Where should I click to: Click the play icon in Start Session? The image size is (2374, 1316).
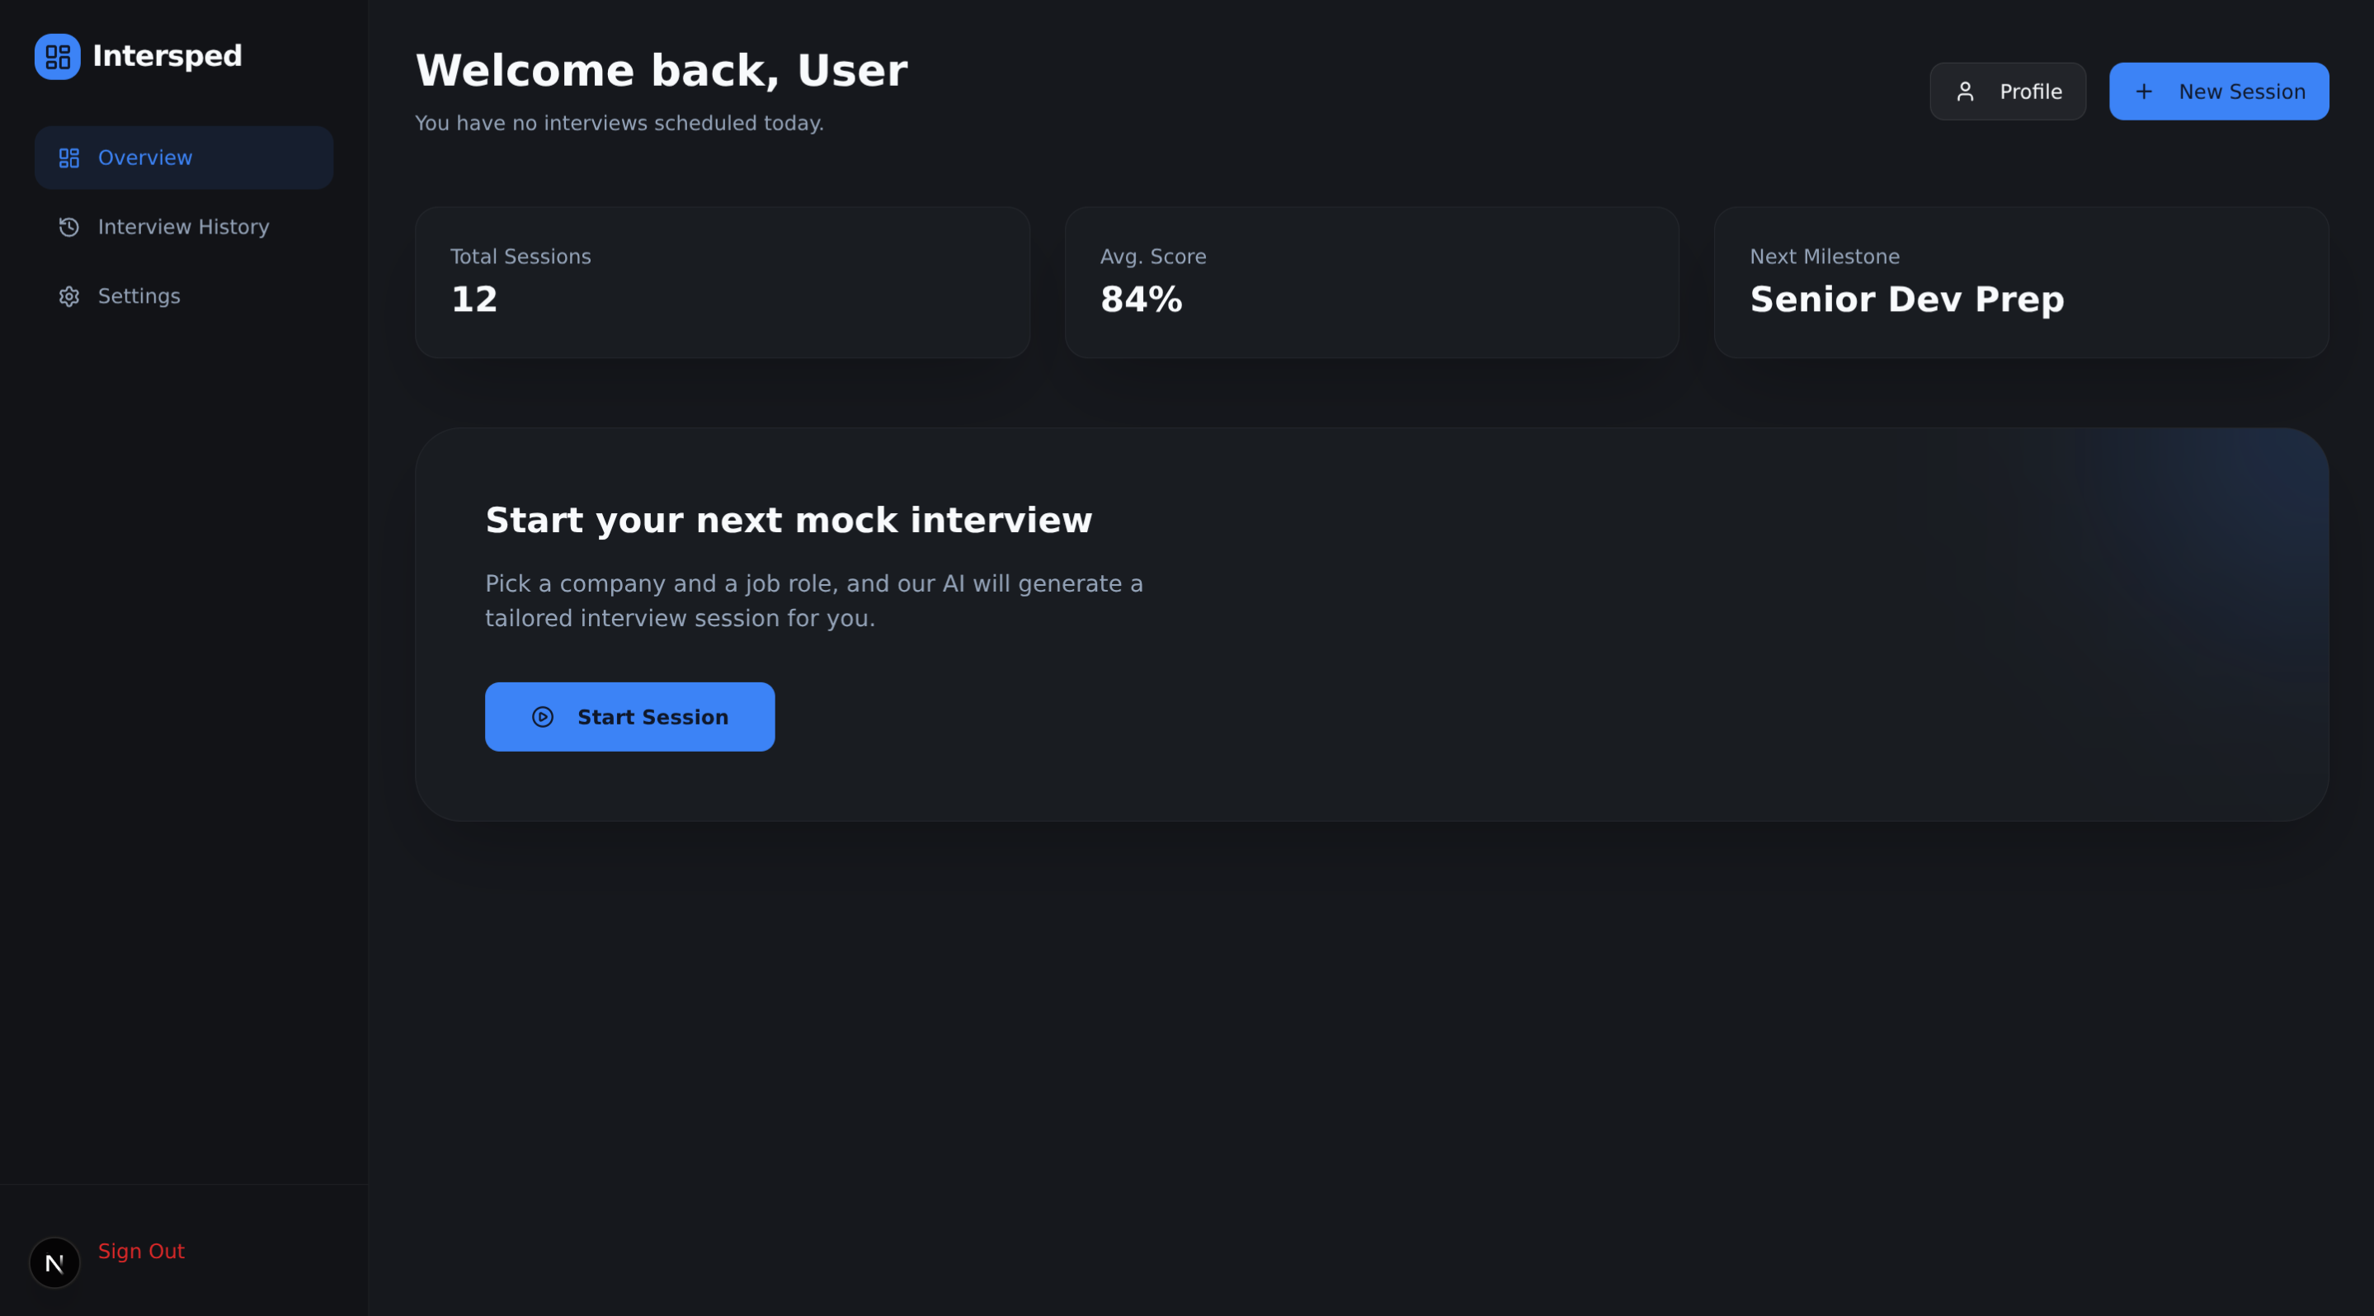pos(543,717)
